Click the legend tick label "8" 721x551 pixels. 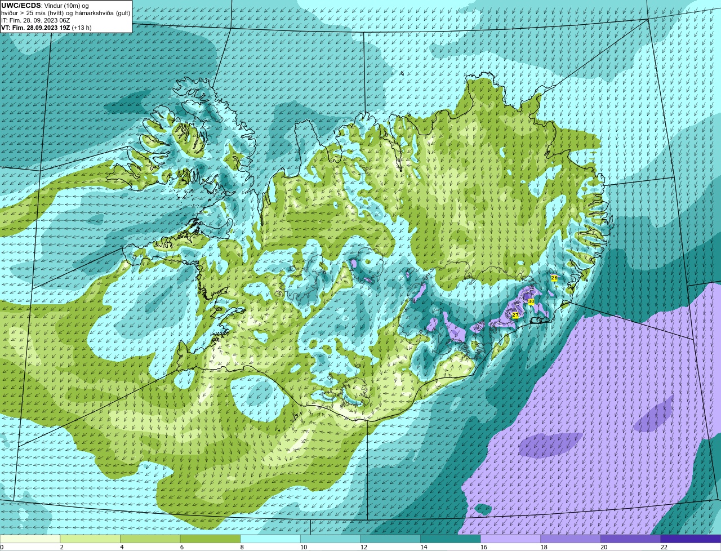[242, 546]
